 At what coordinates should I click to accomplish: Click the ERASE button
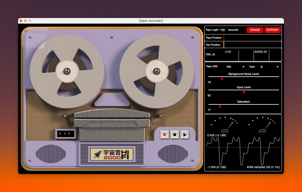255,30
